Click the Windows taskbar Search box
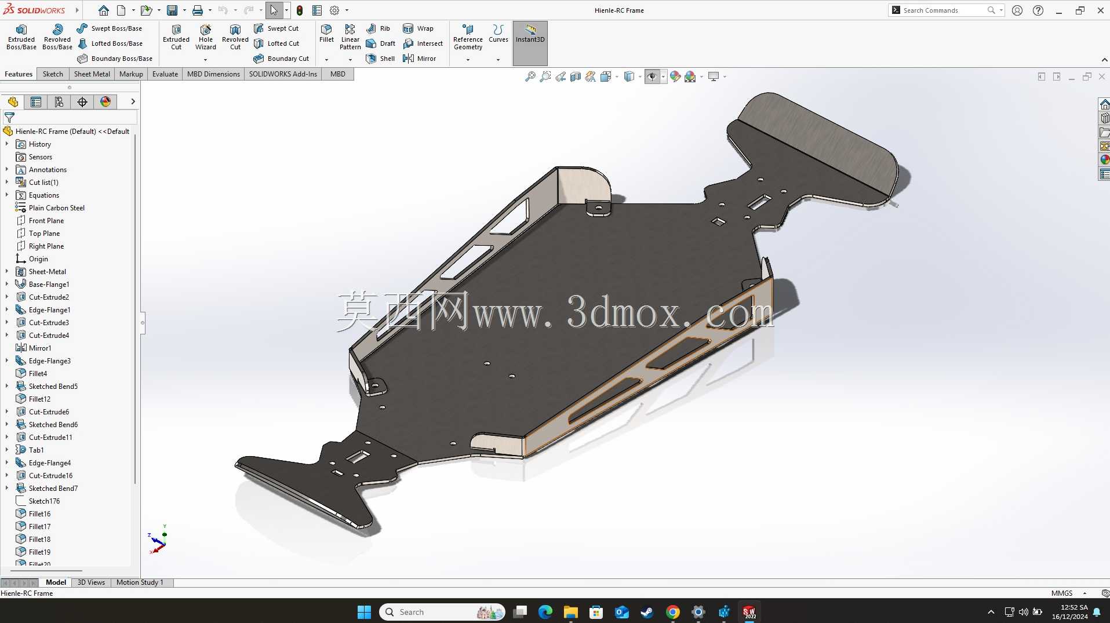This screenshot has width=1110, height=623. click(x=442, y=612)
